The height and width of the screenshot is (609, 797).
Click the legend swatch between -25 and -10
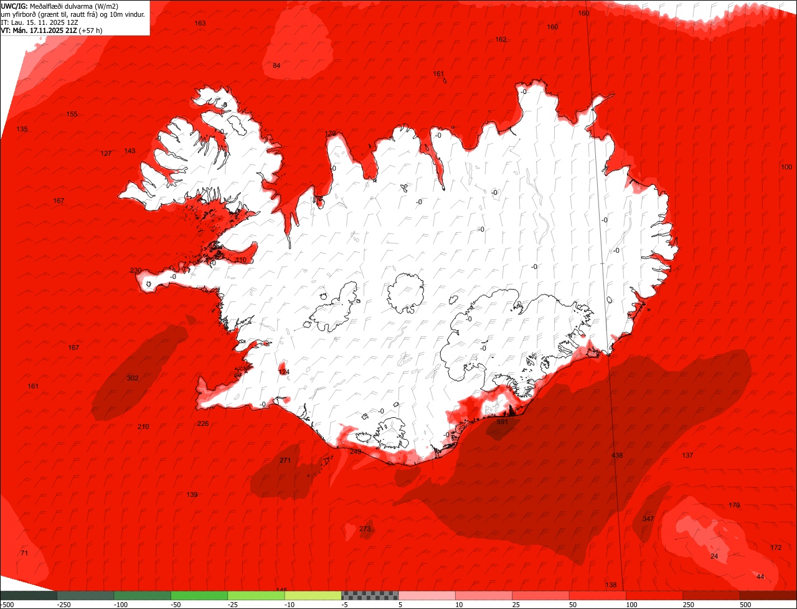pyautogui.click(x=256, y=595)
